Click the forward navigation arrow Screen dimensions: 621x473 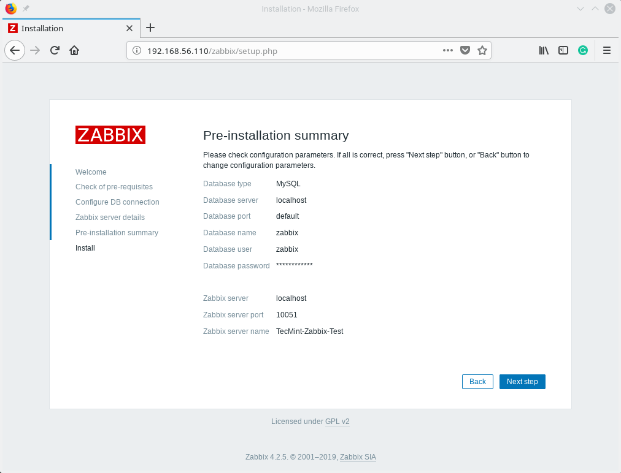pos(35,50)
